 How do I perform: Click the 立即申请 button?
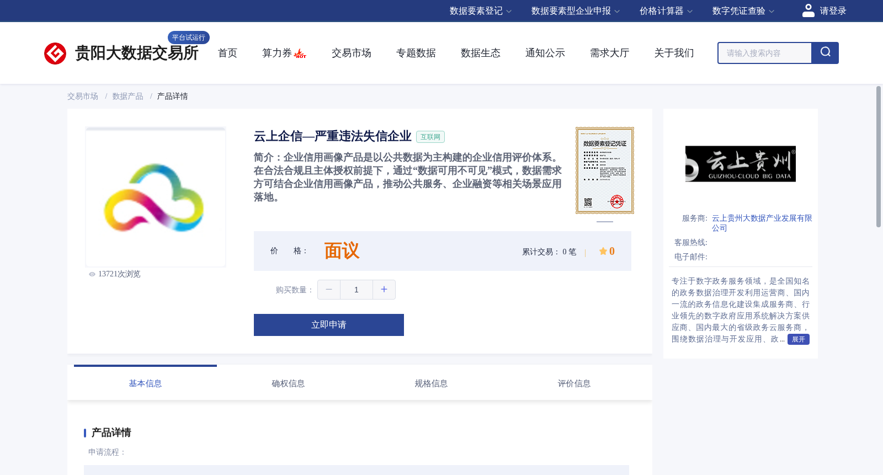329,325
